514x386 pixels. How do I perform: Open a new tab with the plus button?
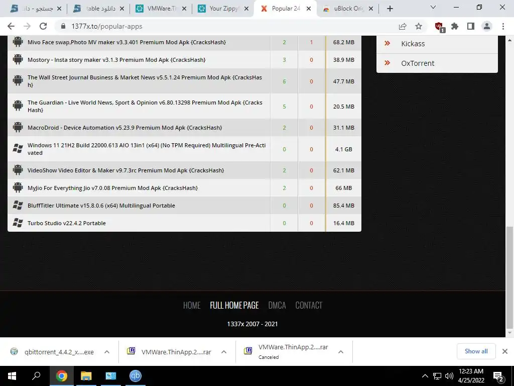[390, 9]
